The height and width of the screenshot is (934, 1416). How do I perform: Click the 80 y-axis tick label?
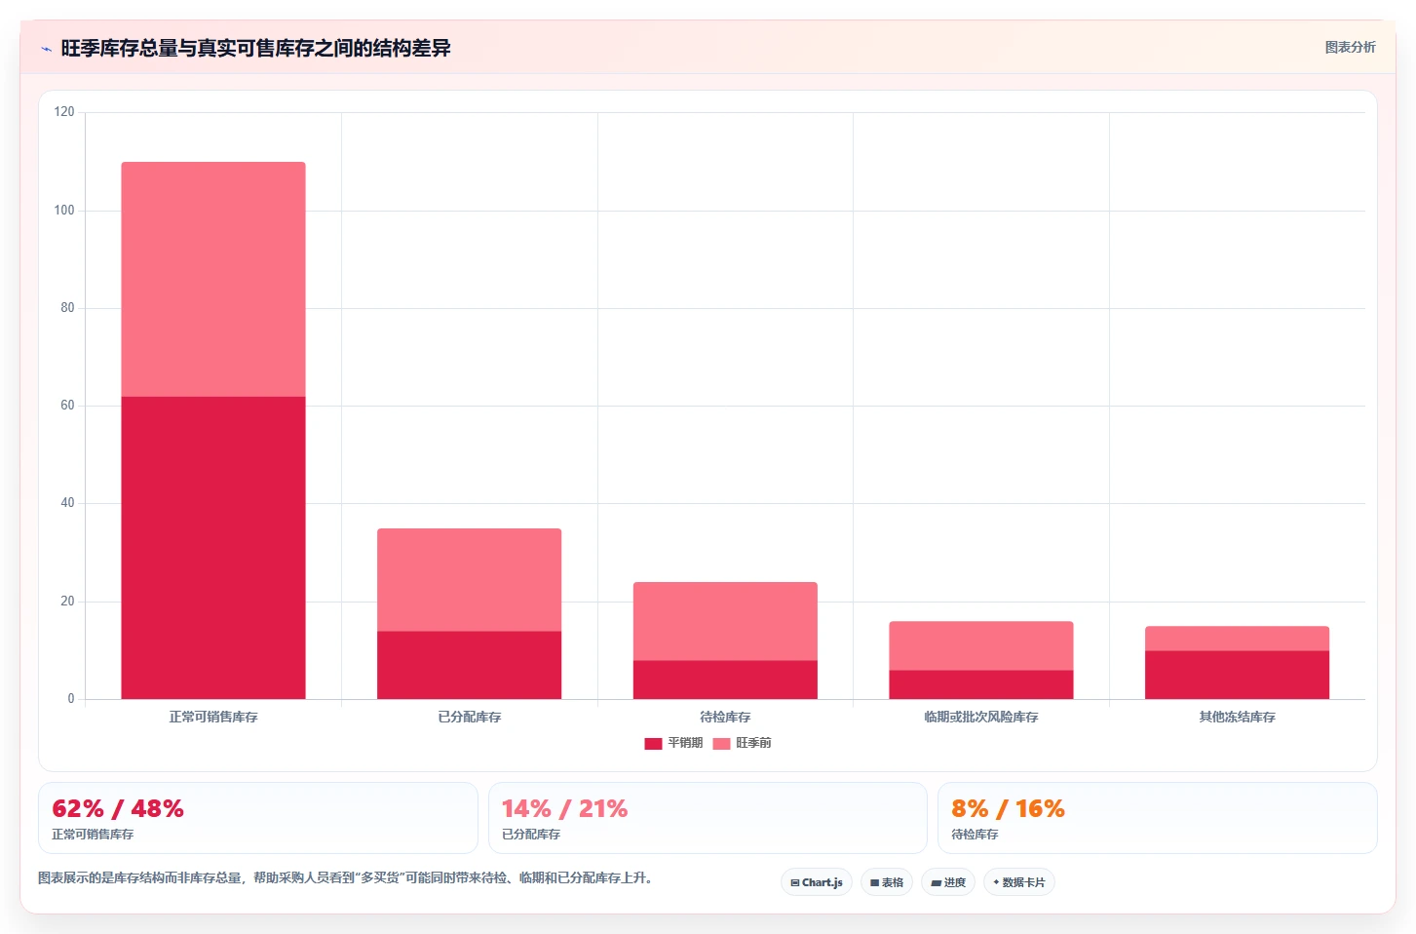(67, 307)
